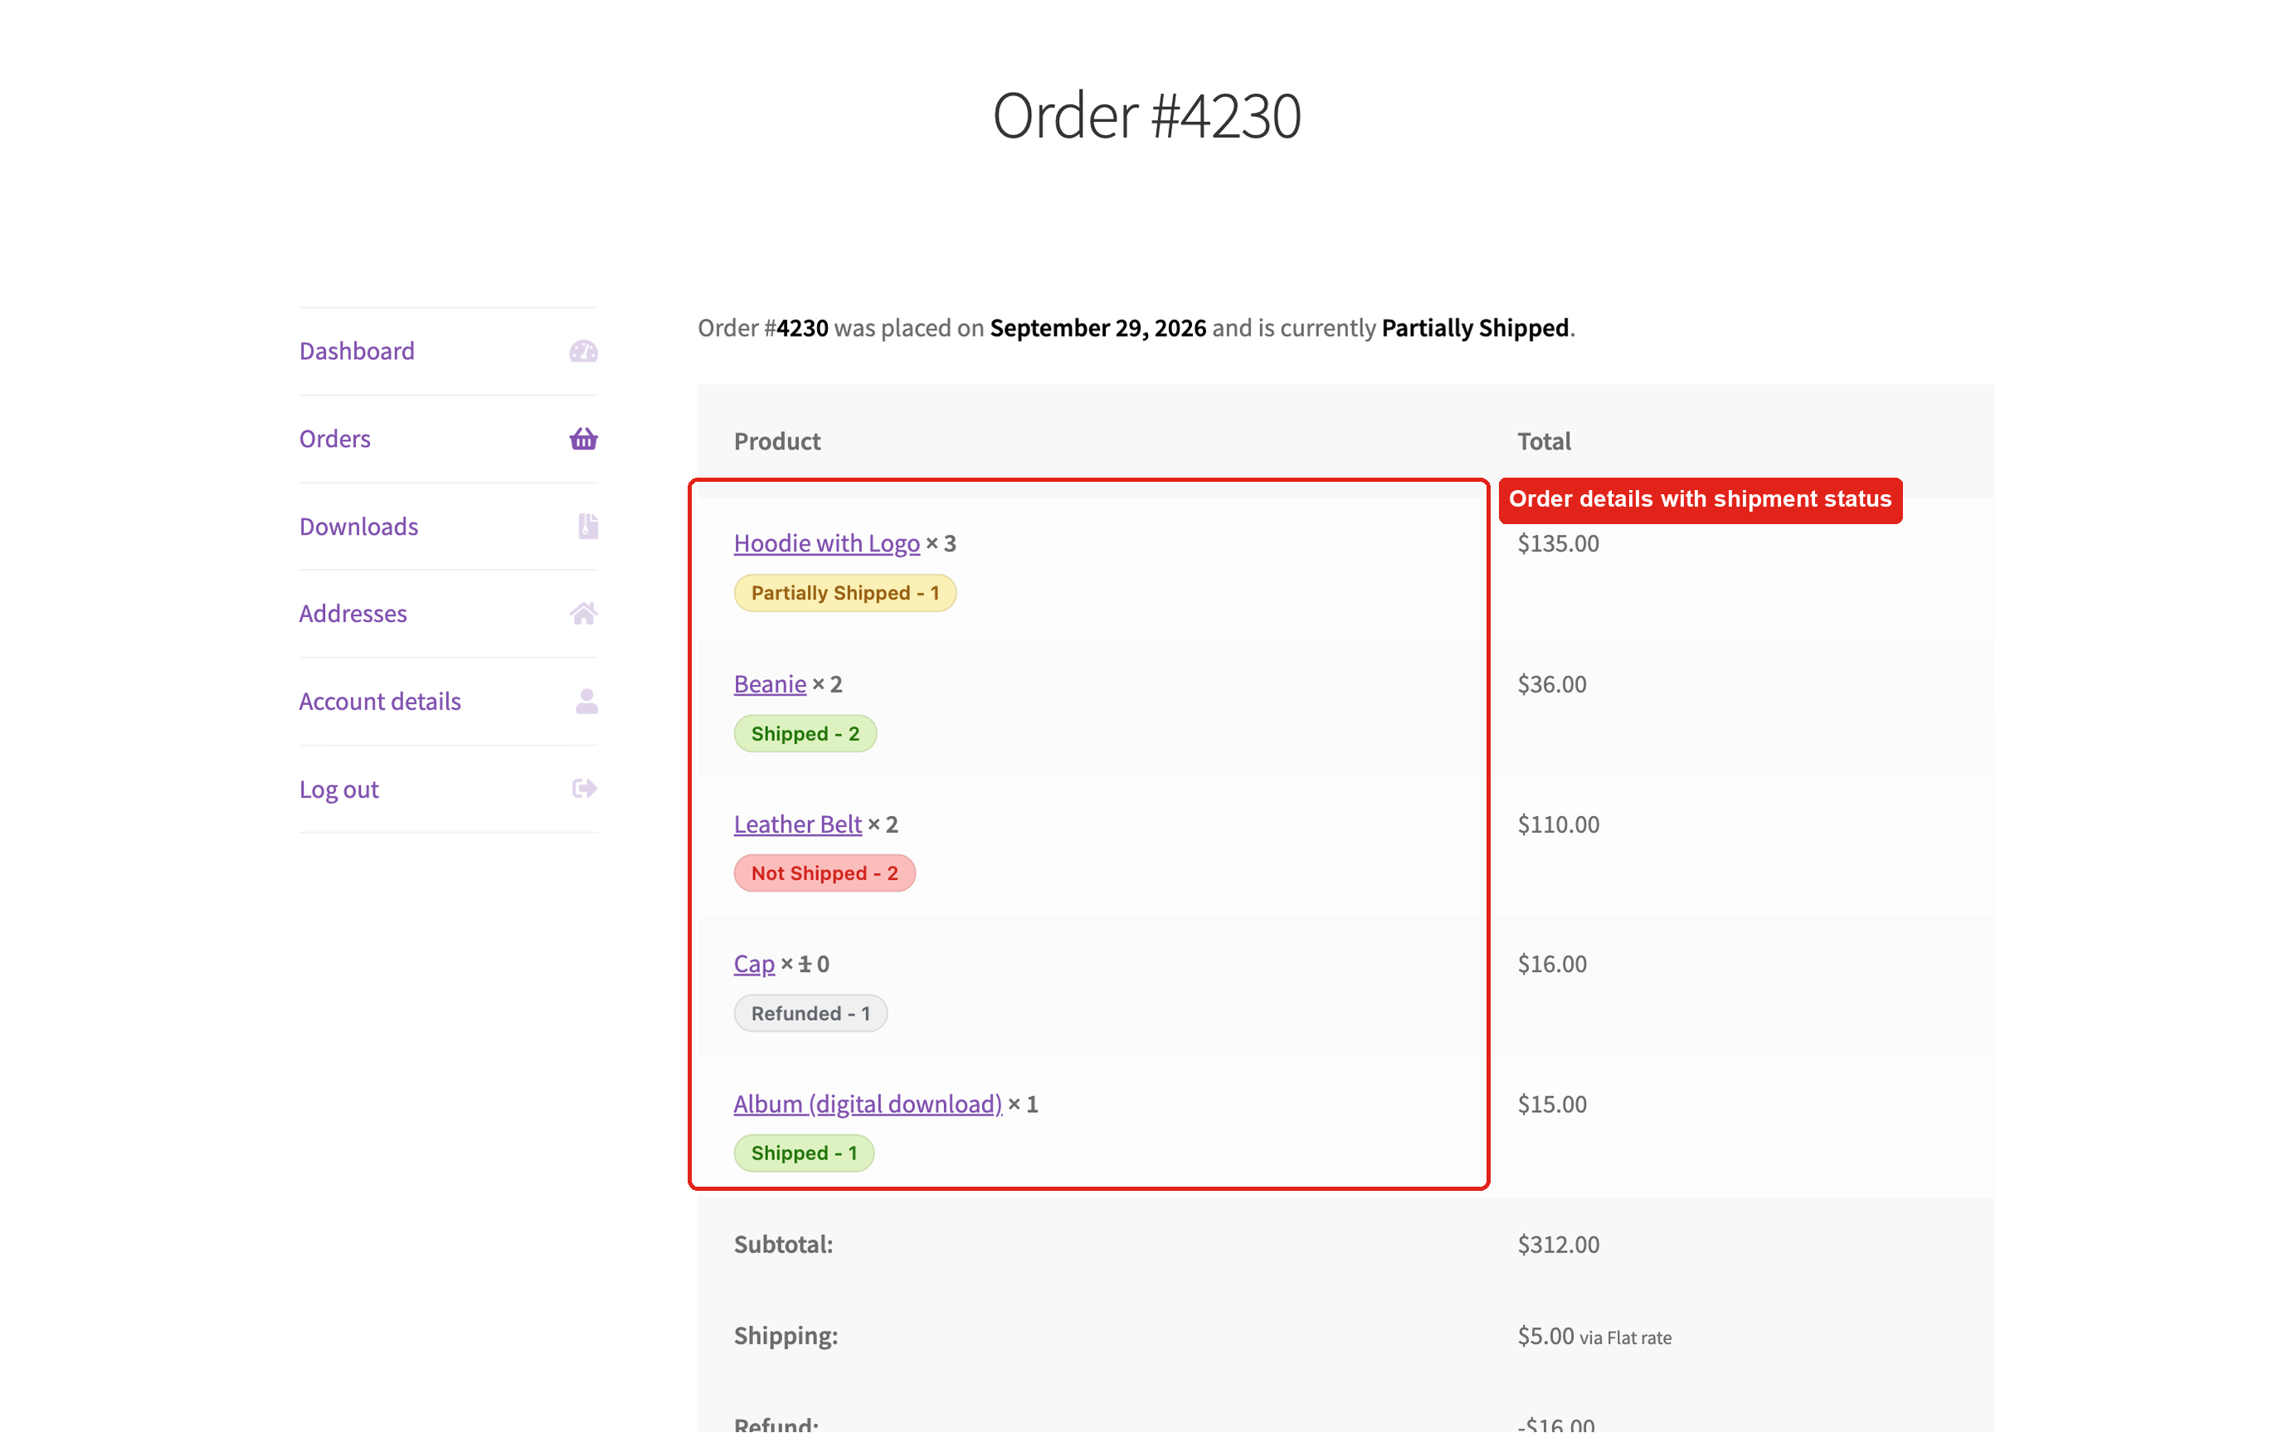
Task: Click the $36.00 total value
Action: pyautogui.click(x=1550, y=683)
